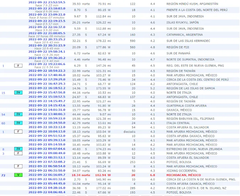Screen dimensions: 240x196
Task: Open the 2022-09-22 09:14:59.0 event link
Action: [47, 145]
